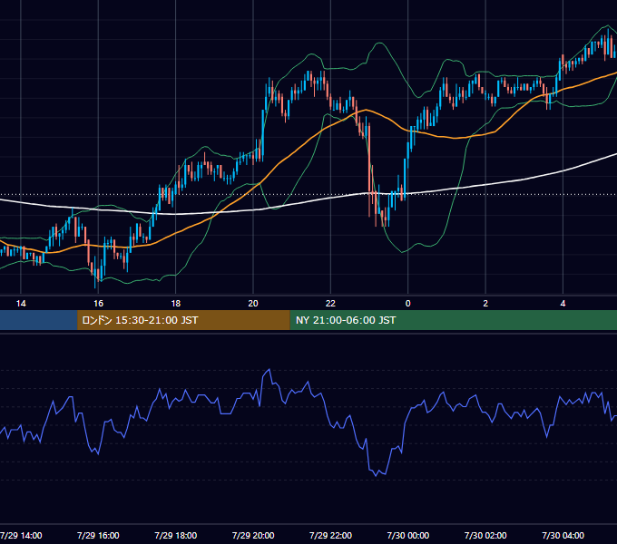Select the 0 hour label on price chart axis
617x544 pixels.
pyautogui.click(x=408, y=303)
